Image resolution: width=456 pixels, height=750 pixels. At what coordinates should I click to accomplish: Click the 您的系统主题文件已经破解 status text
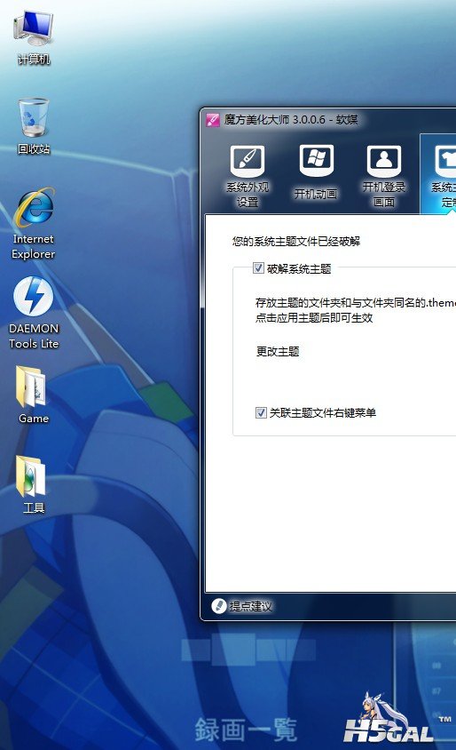(x=296, y=242)
